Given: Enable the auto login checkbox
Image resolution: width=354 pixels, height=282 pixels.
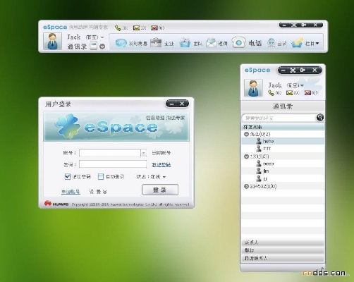Looking at the screenshot, I should 101,176.
